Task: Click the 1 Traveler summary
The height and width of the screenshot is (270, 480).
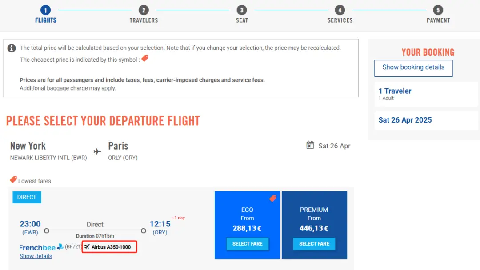Action: [x=395, y=91]
